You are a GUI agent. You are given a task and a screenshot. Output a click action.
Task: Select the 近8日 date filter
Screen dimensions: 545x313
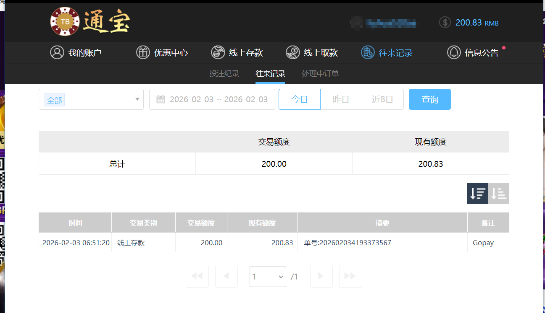[x=382, y=99]
